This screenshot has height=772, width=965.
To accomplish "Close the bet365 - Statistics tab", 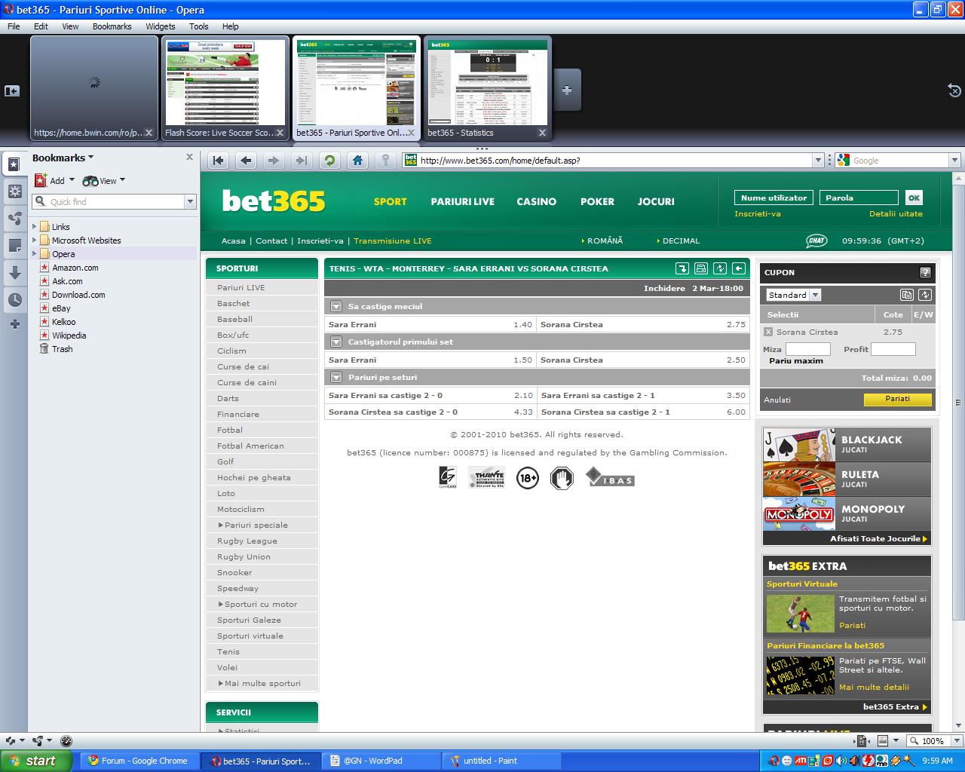I will coord(542,133).
